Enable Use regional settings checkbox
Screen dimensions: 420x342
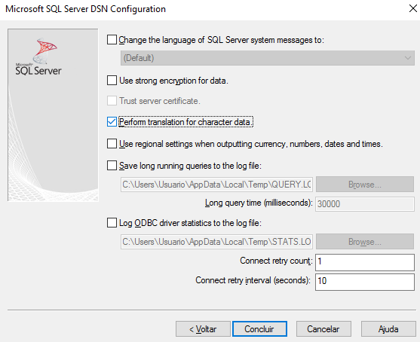(x=112, y=143)
